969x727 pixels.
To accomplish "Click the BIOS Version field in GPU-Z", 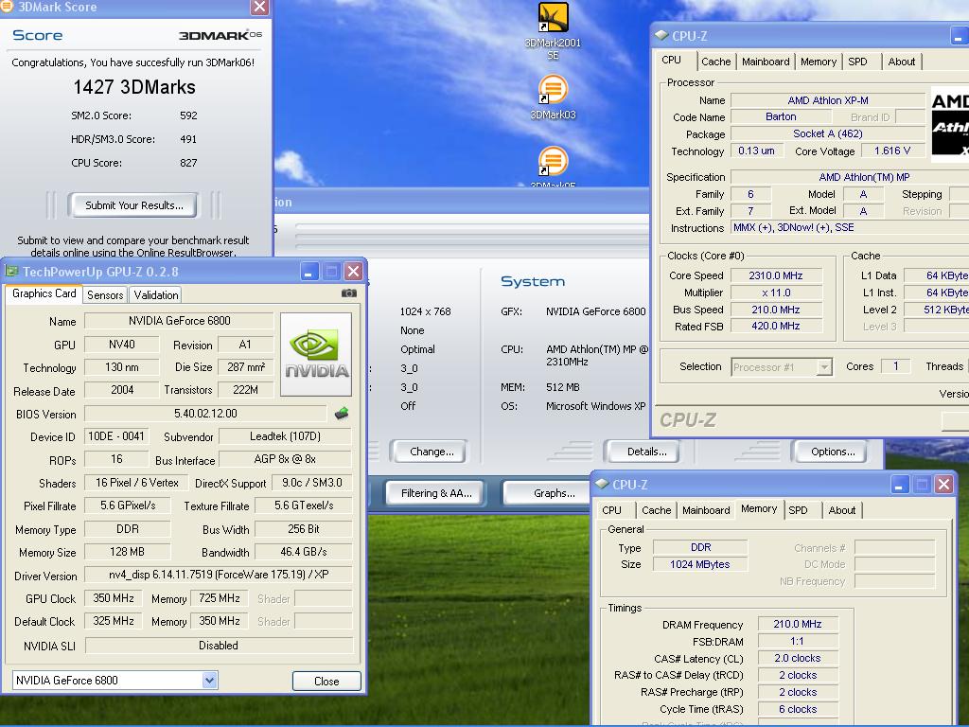I will tap(205, 414).
